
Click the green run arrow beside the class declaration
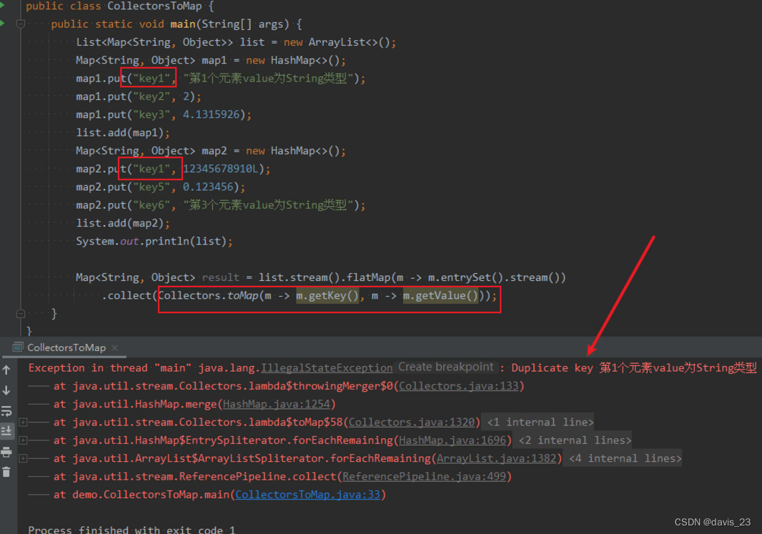pyautogui.click(x=4, y=6)
